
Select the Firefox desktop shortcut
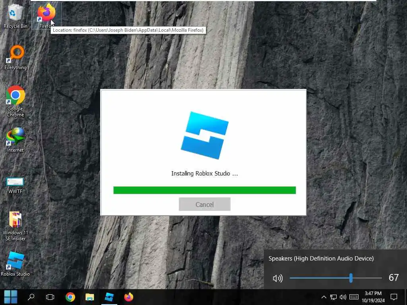(47, 15)
